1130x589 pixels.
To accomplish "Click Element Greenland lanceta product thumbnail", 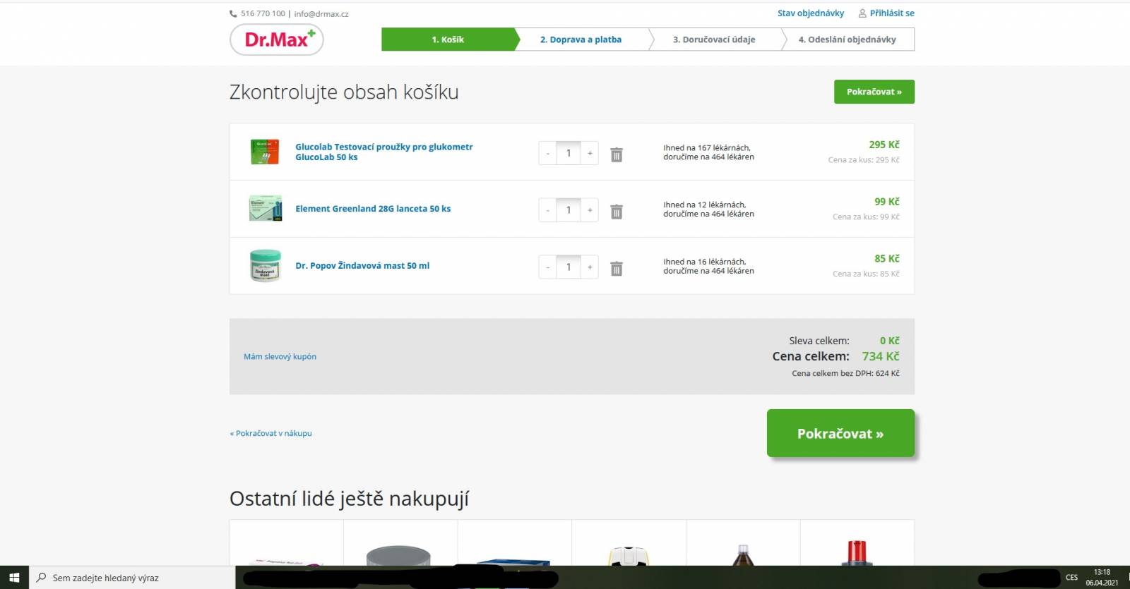I will coord(266,209).
